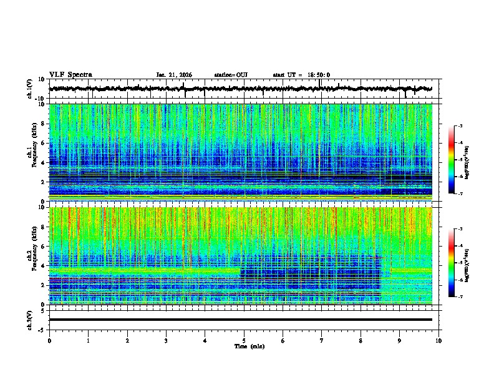Click the "Time (min)" axis label
Viewport: 494px width, 382px height.
249,346
